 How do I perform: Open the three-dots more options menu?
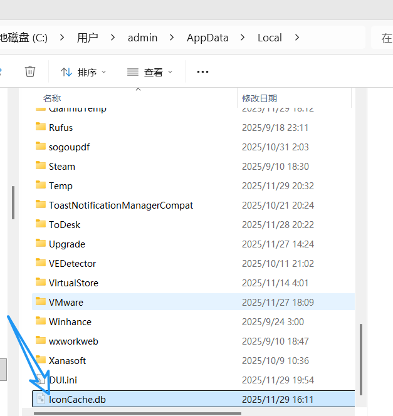(202, 72)
